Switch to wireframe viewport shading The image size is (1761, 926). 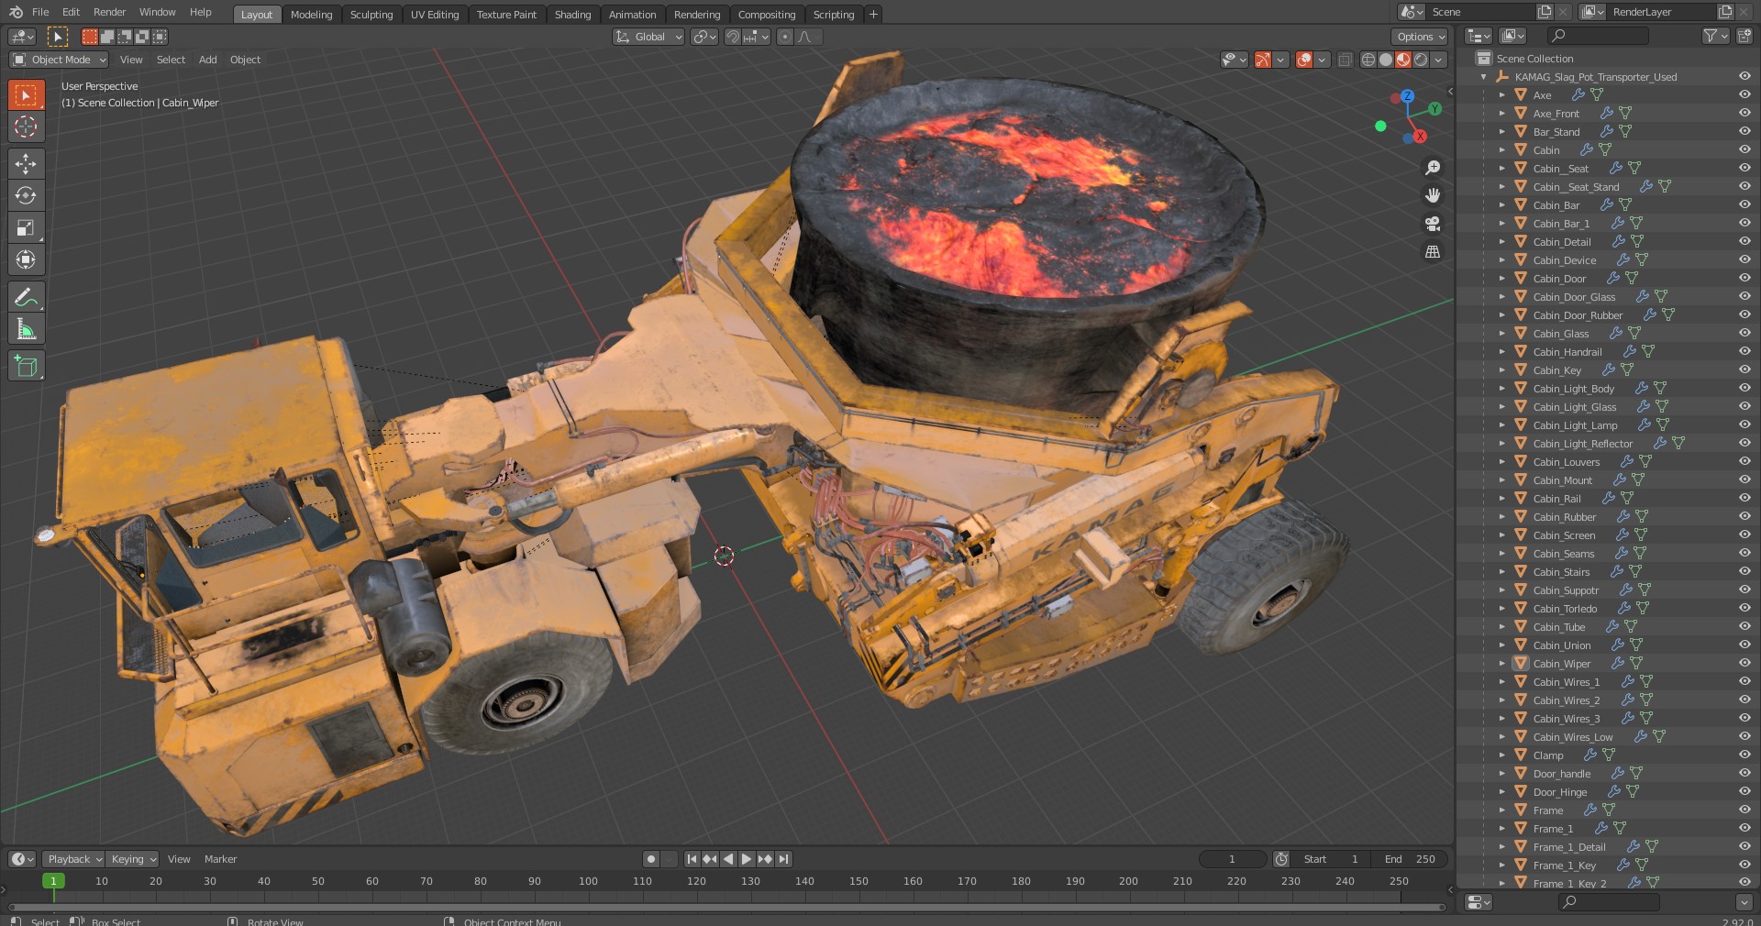1368,60
